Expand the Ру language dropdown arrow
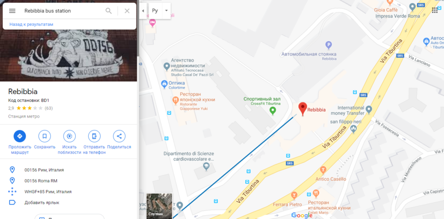The image size is (444, 219). pos(167,11)
